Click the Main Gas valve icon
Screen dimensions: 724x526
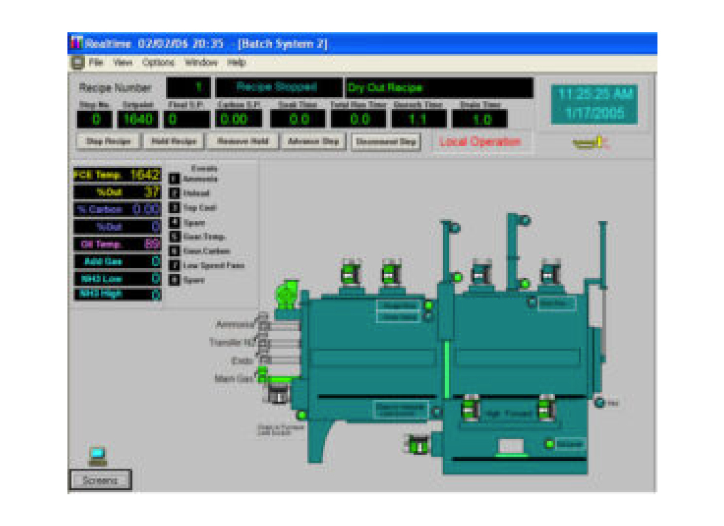coord(263,375)
